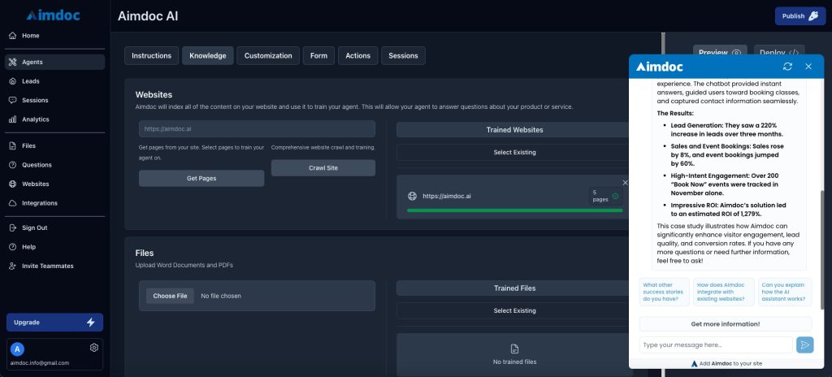Expand Select Existing under Trained Websites
Viewport: 832px width, 377px height.
pyautogui.click(x=514, y=152)
